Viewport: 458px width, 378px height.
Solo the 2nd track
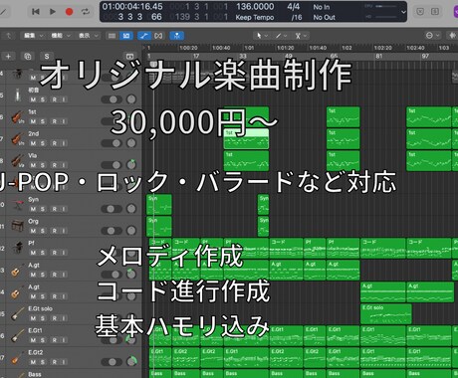(43, 143)
